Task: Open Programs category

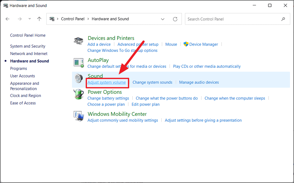Action: (18, 69)
